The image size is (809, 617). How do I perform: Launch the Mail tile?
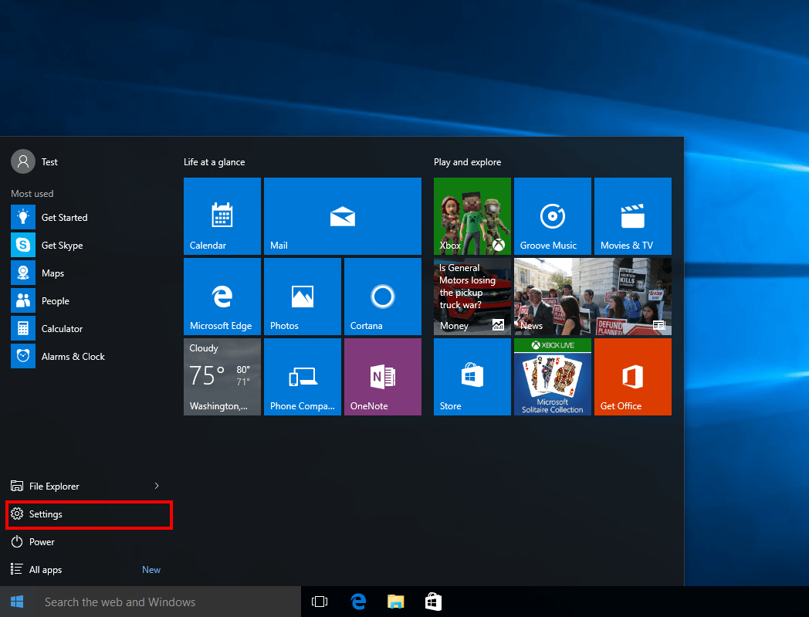point(342,216)
